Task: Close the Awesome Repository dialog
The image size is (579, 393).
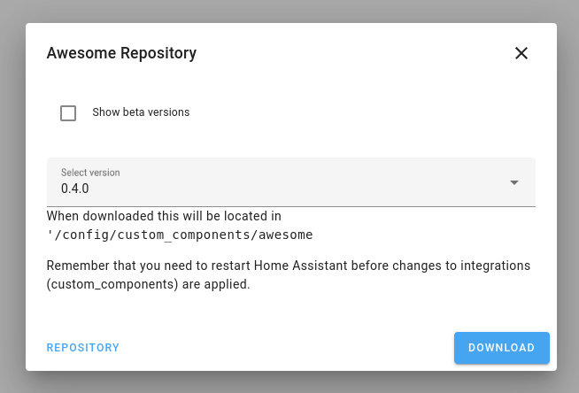Action: 521,53
